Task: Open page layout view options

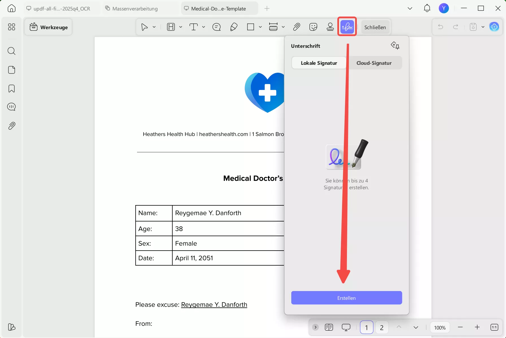Action: point(329,327)
